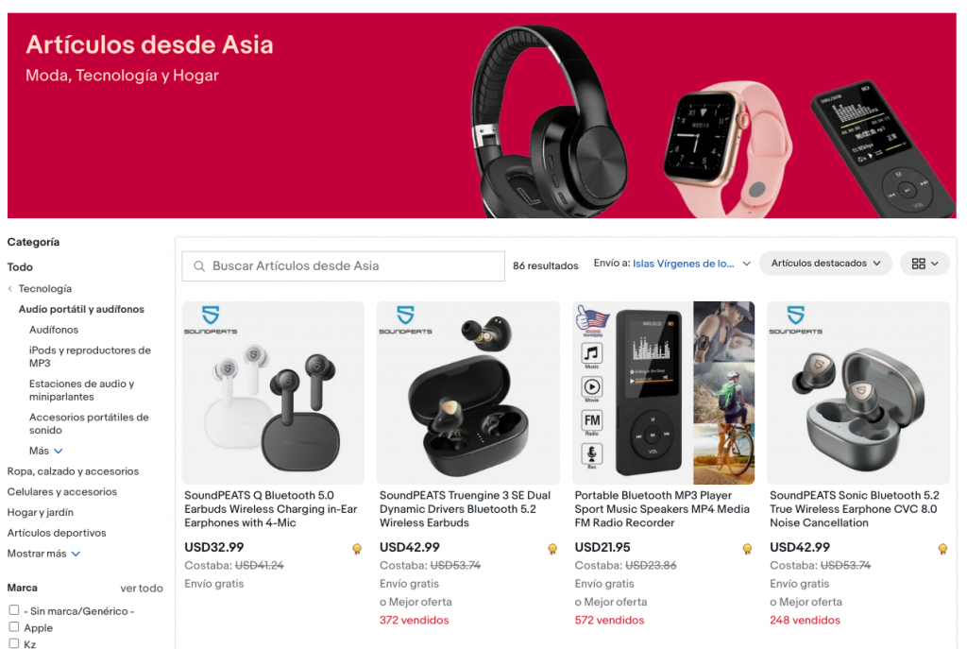Expand the Más subcategory list

pyautogui.click(x=45, y=451)
